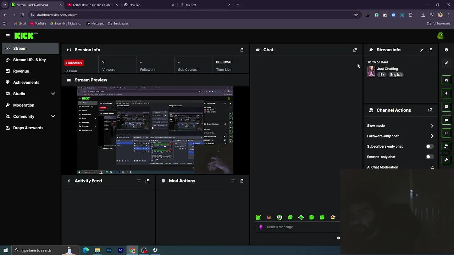Go to Stream page in sidebar
This screenshot has height=255, width=454.
(30, 49)
